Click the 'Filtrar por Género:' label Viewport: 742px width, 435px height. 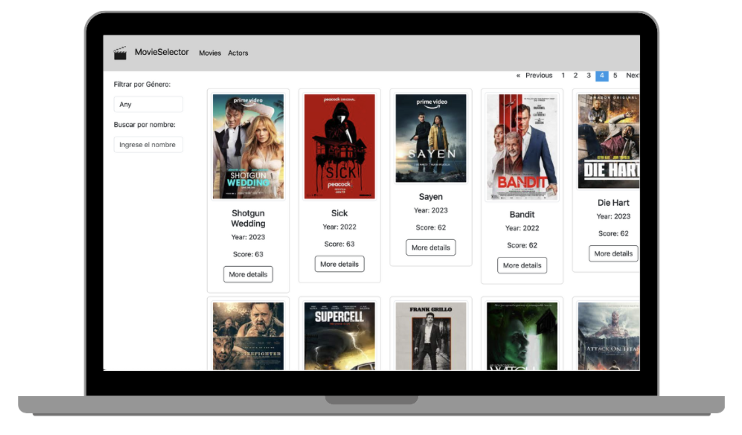[x=142, y=84]
